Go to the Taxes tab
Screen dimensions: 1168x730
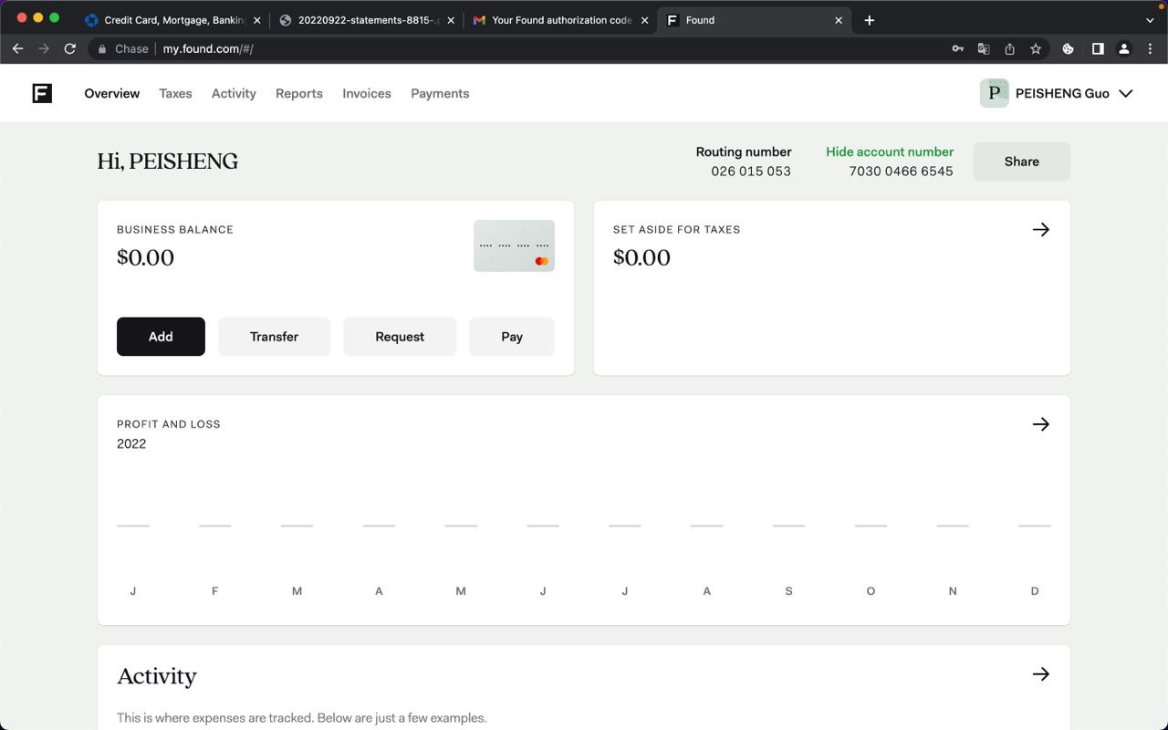(x=175, y=93)
